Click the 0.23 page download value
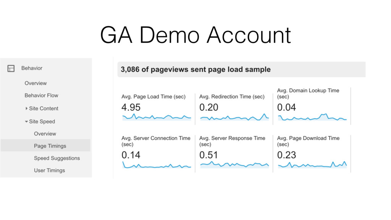This screenshot has width=391, height=220. click(286, 155)
